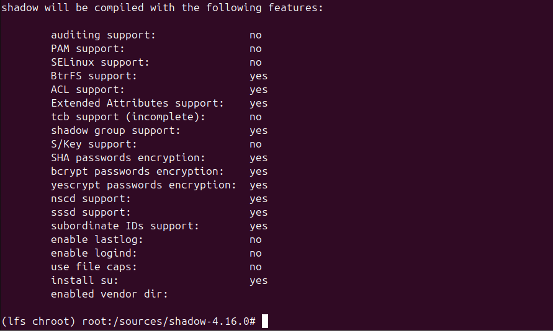Click the 'tcb support (incomplete):' label
The image size is (553, 331).
pyautogui.click(x=128, y=117)
